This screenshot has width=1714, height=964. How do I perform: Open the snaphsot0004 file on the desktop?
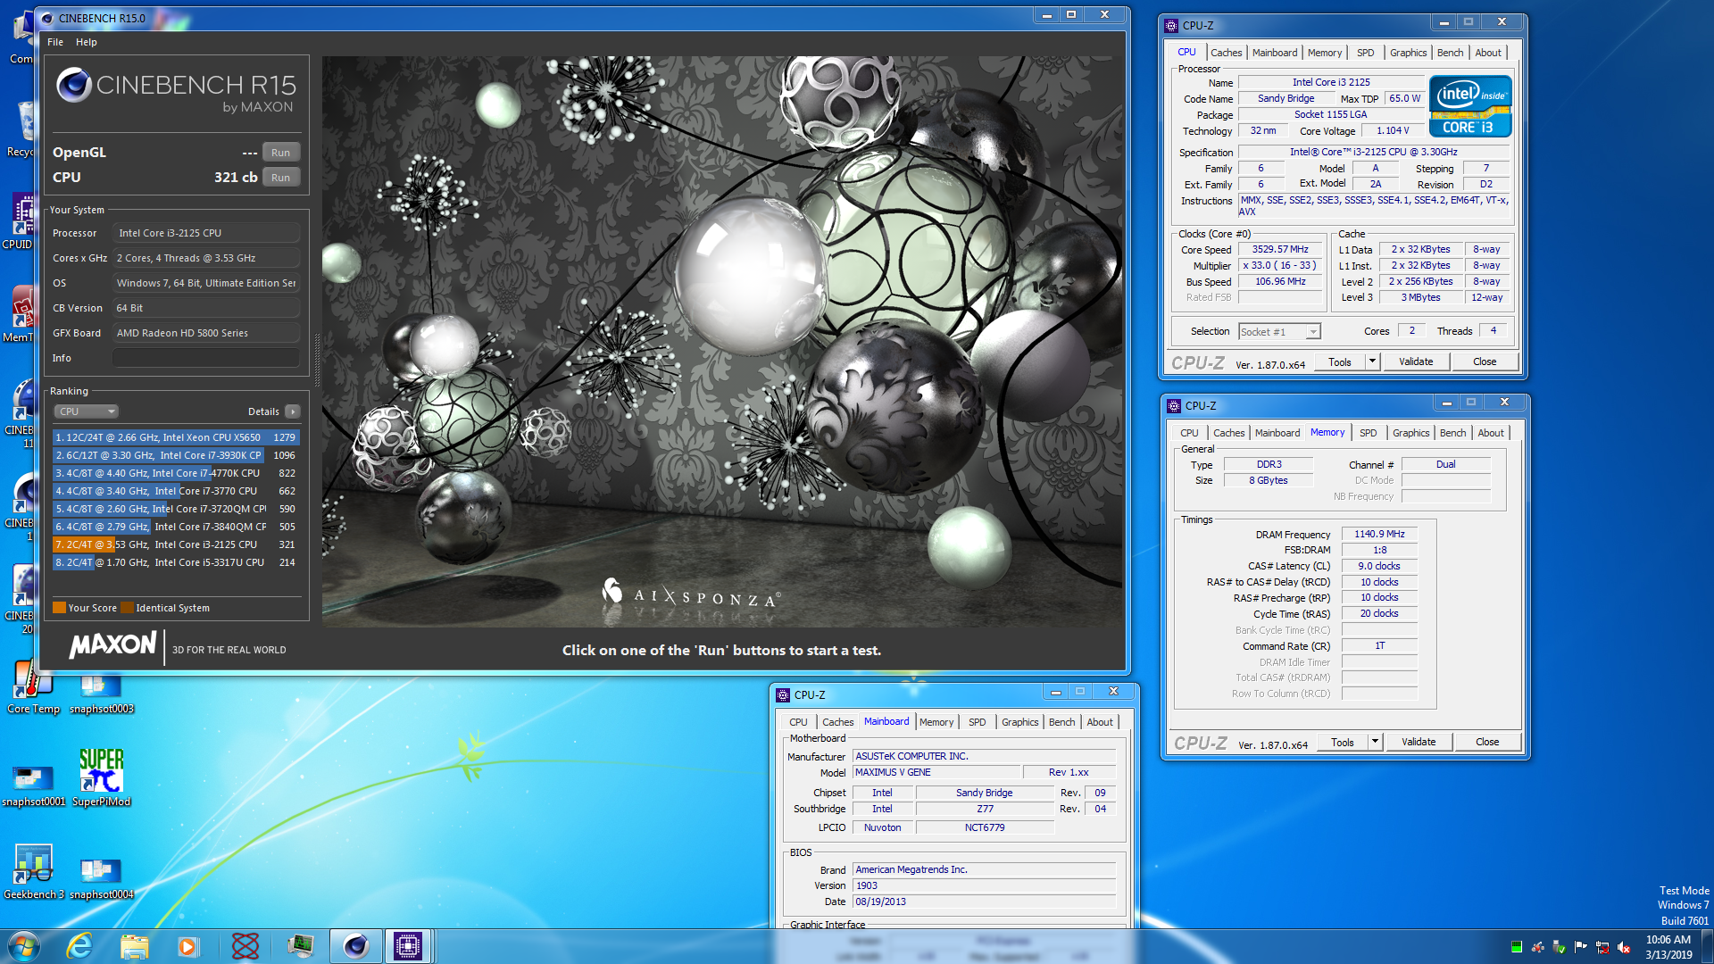pyautogui.click(x=101, y=878)
